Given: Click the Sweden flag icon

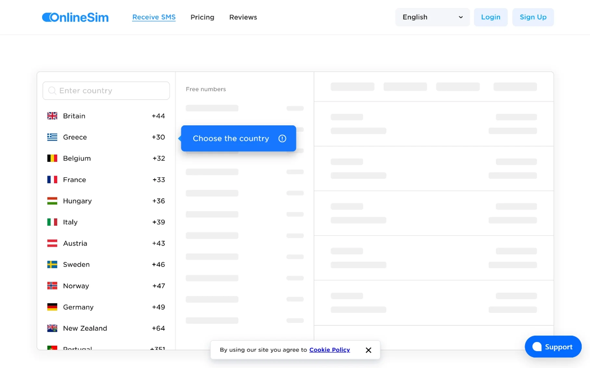Looking at the screenshot, I should pyautogui.click(x=52, y=264).
